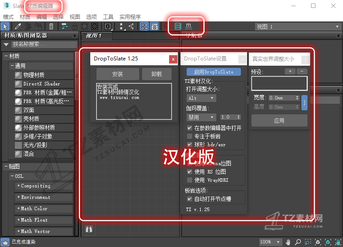Click the '卸载' uninstall button
The width and height of the screenshot is (343, 247).
(x=157, y=74)
